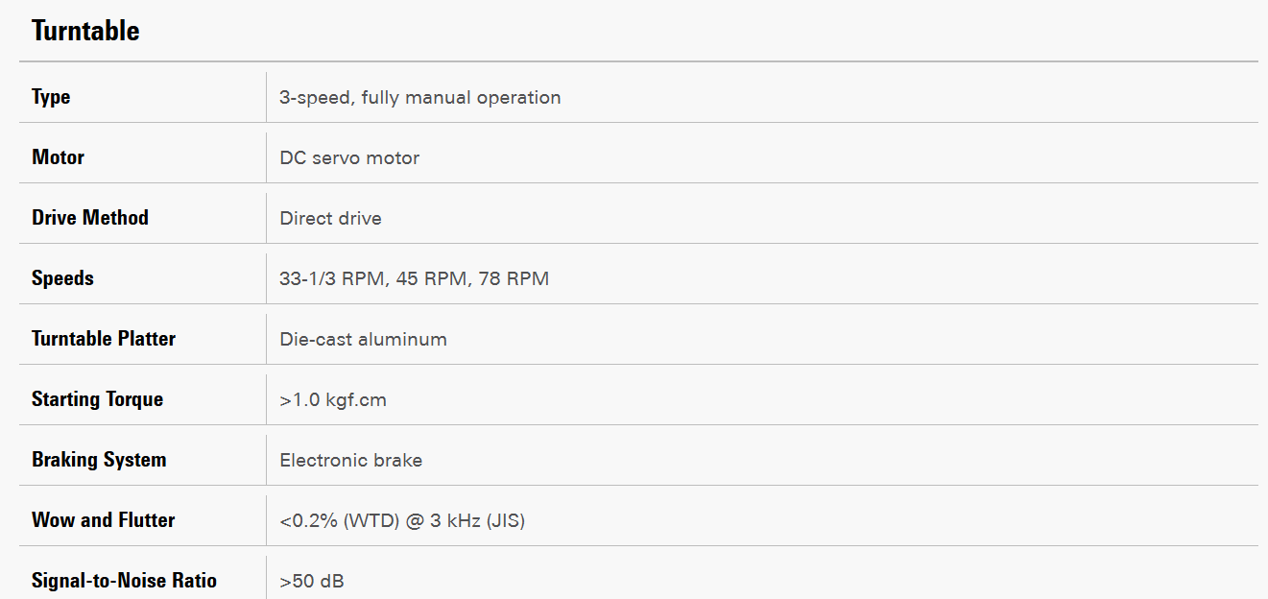Select the Signal-to-Noise Ratio label
Image resolution: width=1268 pixels, height=599 pixels.
point(124,581)
